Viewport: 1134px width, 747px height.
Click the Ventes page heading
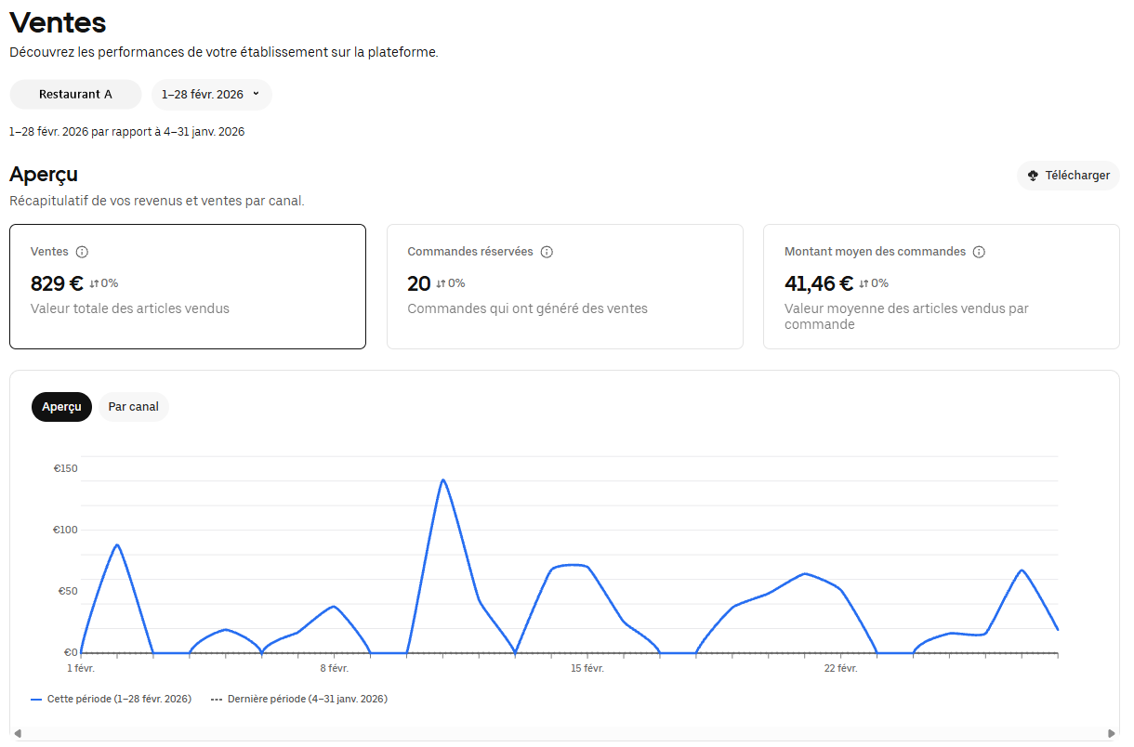58,22
